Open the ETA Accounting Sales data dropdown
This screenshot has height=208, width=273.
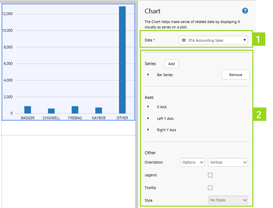(213, 40)
